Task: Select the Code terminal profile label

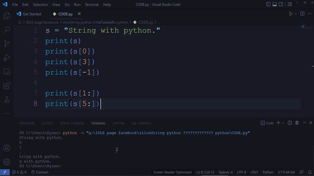Action: [x=267, y=123]
